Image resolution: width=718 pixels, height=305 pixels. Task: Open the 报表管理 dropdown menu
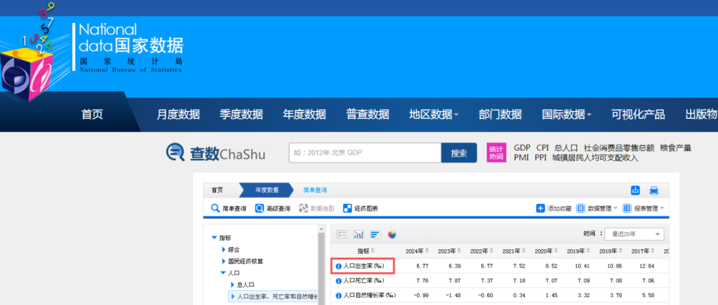pos(661,209)
